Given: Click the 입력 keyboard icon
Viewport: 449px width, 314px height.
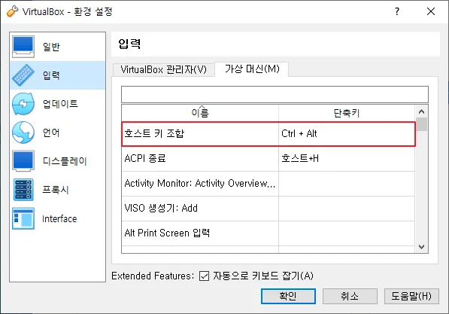Looking at the screenshot, I should 23,75.
